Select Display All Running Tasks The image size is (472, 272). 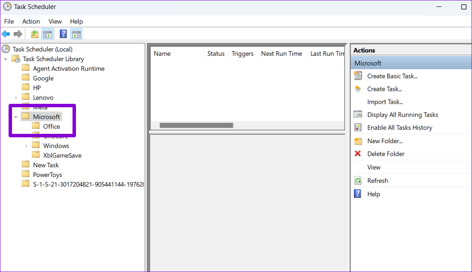point(402,115)
